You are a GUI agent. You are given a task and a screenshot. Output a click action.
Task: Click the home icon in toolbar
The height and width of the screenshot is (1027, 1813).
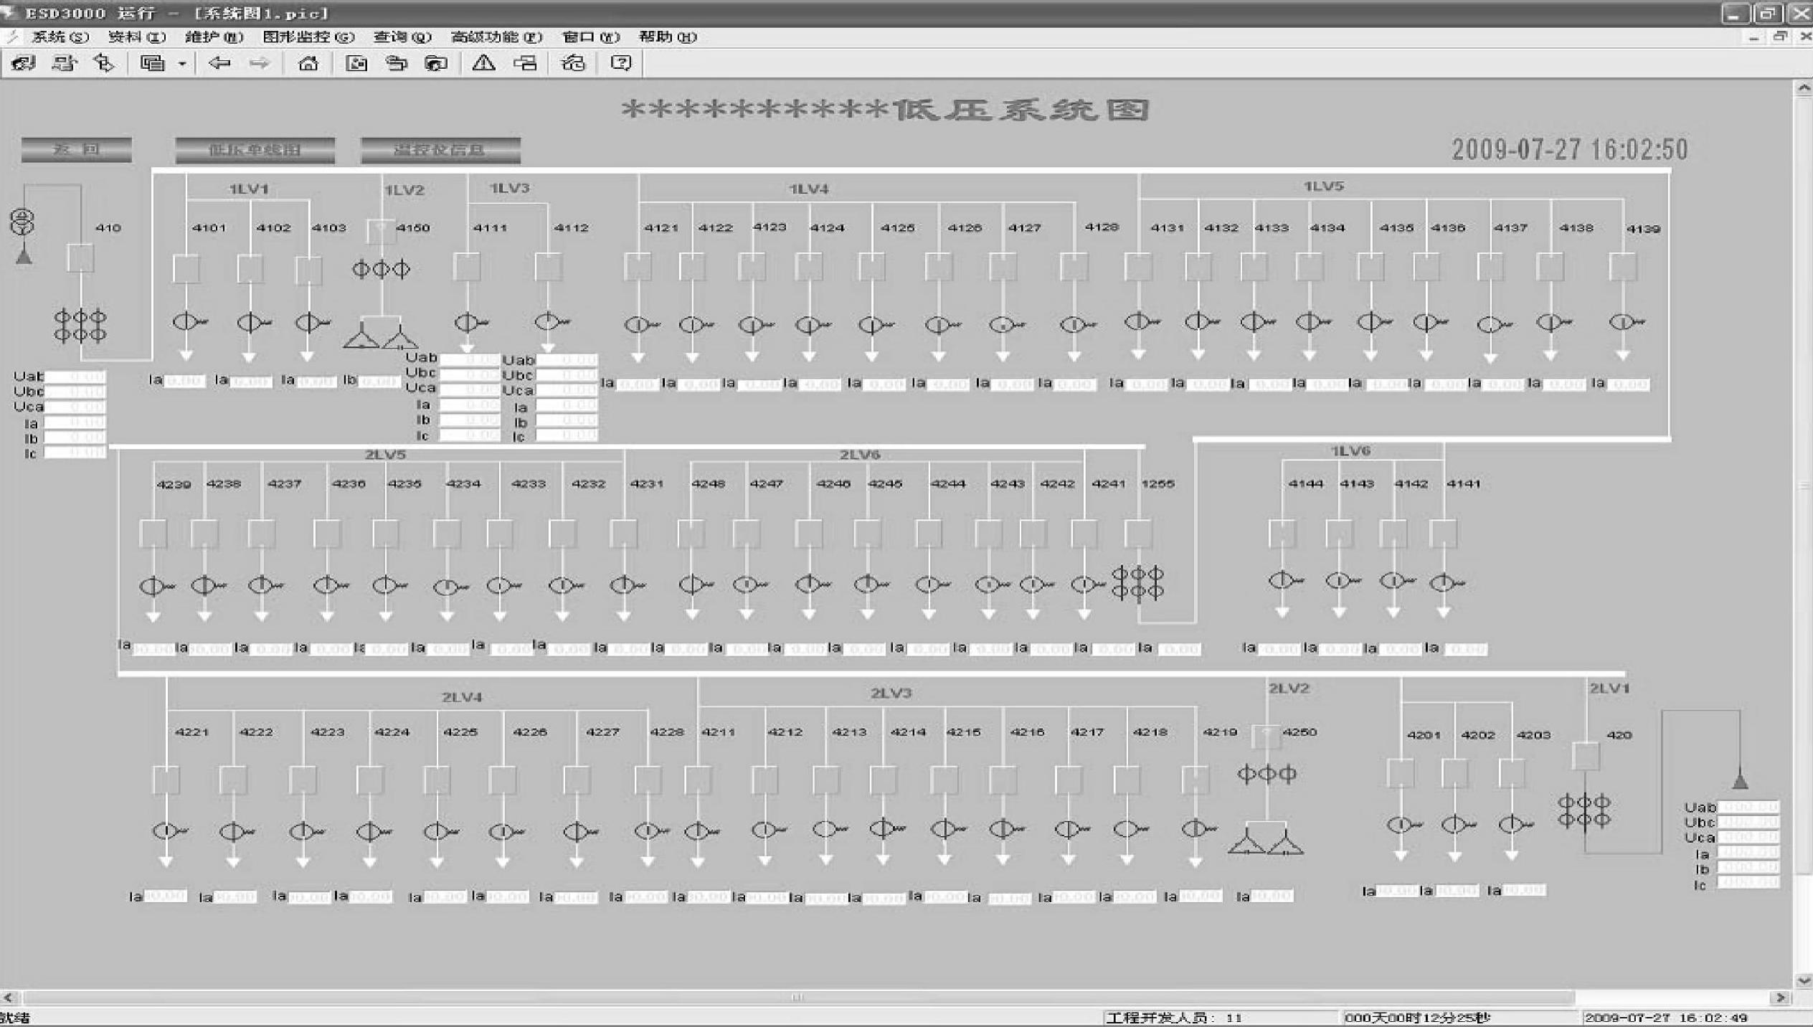click(x=308, y=63)
